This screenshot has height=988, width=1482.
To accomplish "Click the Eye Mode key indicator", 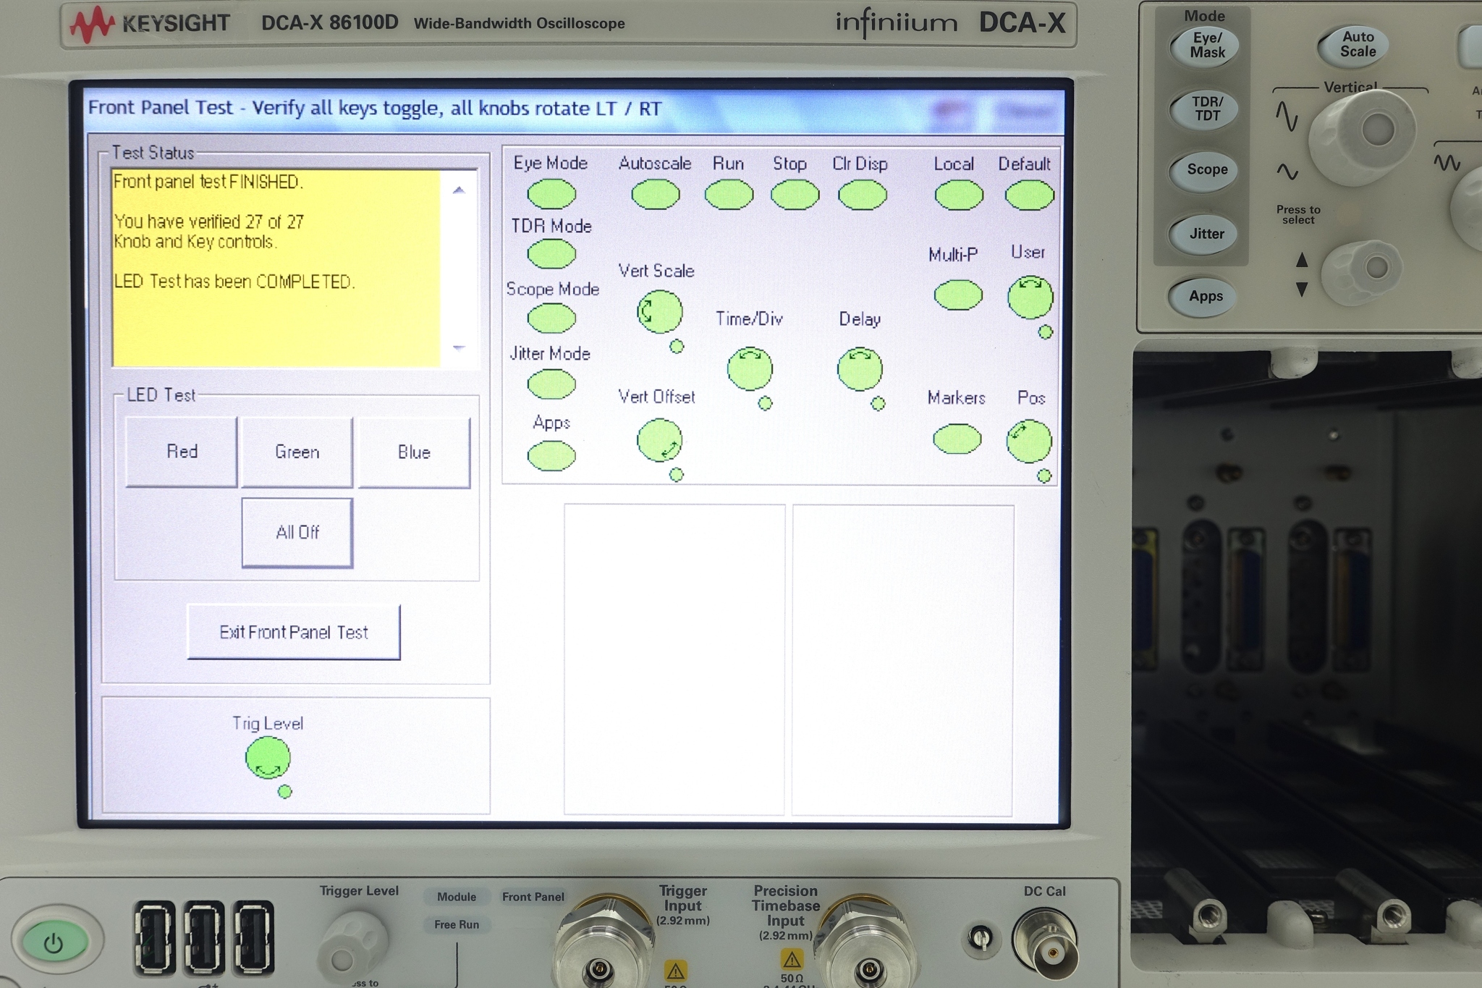I will click(551, 194).
